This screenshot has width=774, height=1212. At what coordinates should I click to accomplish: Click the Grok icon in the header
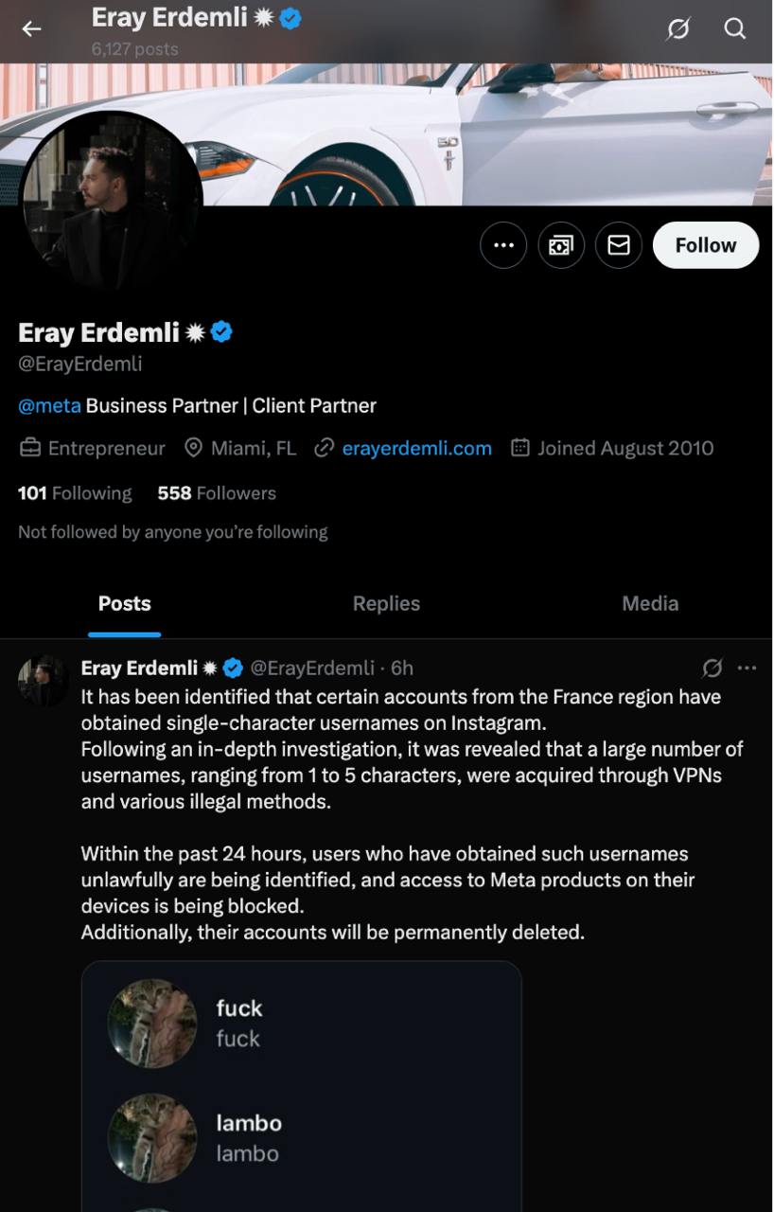pos(678,29)
